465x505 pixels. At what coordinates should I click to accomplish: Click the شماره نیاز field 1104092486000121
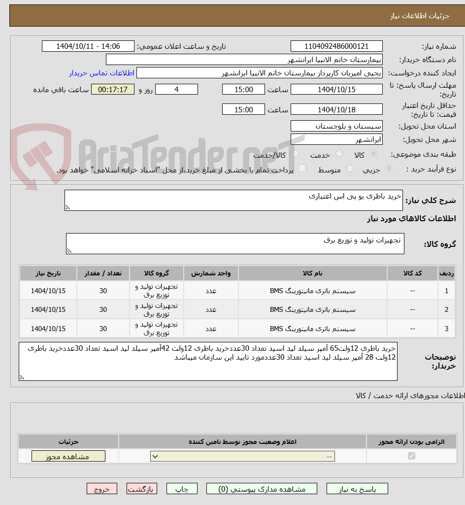(336, 46)
